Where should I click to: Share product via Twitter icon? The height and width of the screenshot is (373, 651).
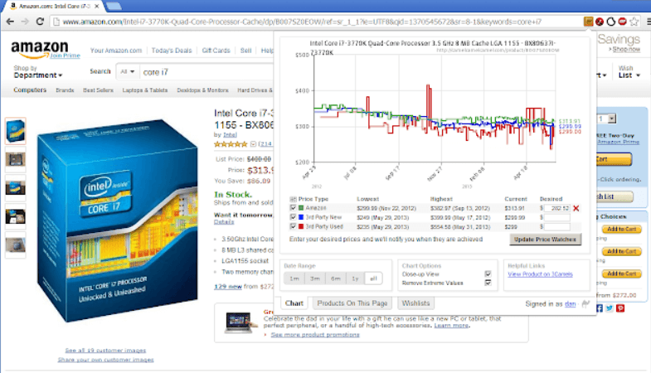tap(610, 308)
